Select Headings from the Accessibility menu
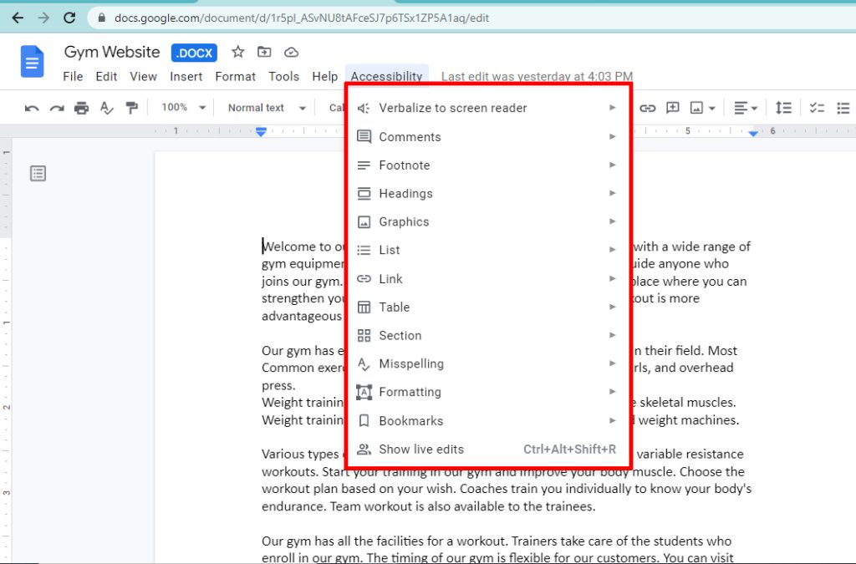This screenshot has width=856, height=564. coord(405,193)
